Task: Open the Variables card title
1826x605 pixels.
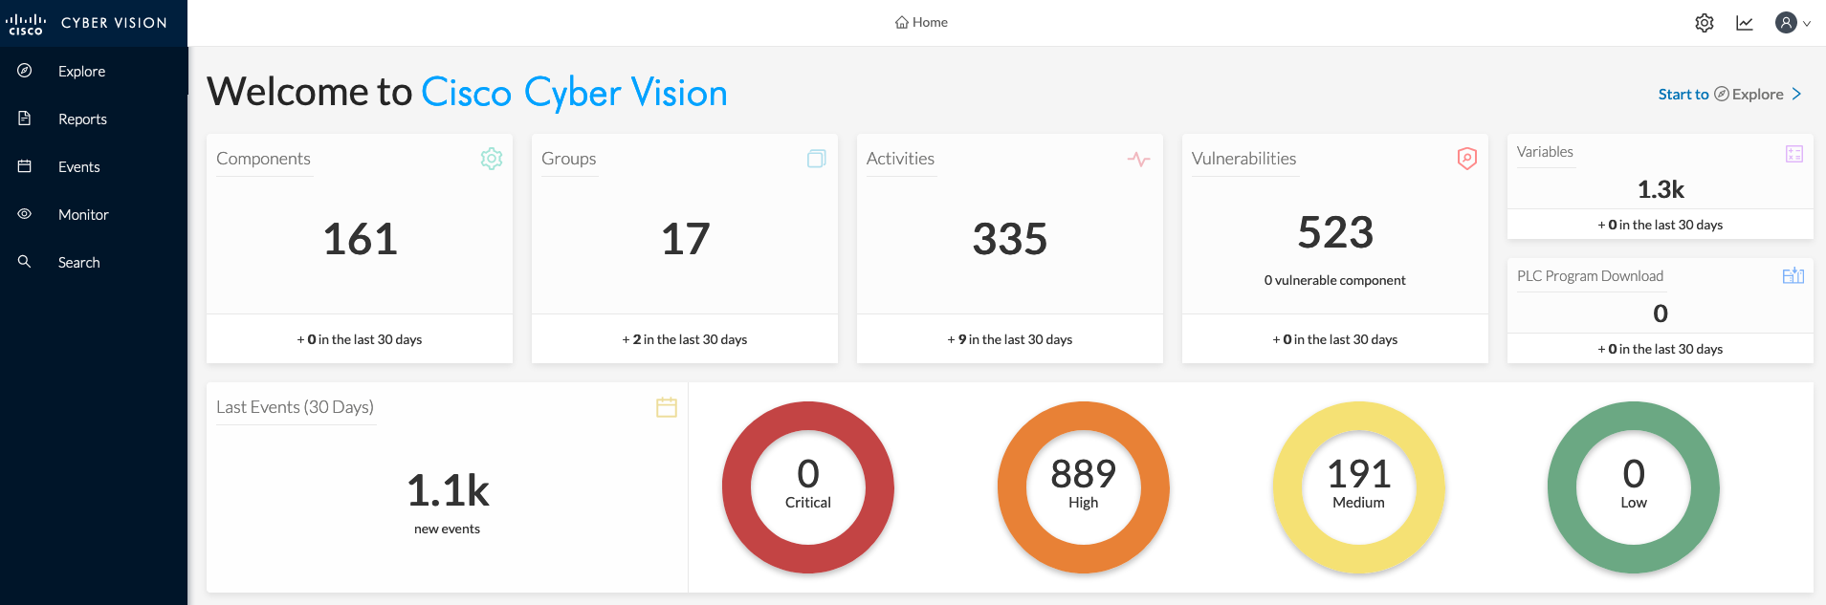Action: 1545,152
